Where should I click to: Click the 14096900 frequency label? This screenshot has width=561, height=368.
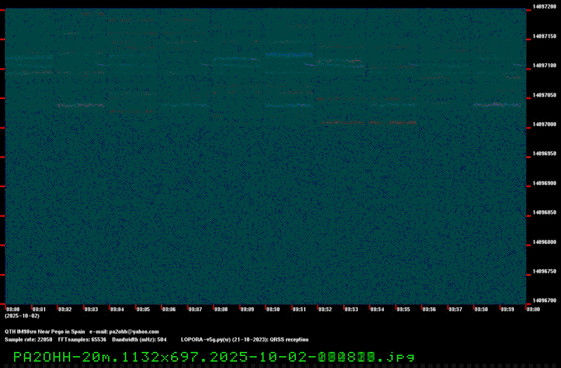pyautogui.click(x=545, y=183)
